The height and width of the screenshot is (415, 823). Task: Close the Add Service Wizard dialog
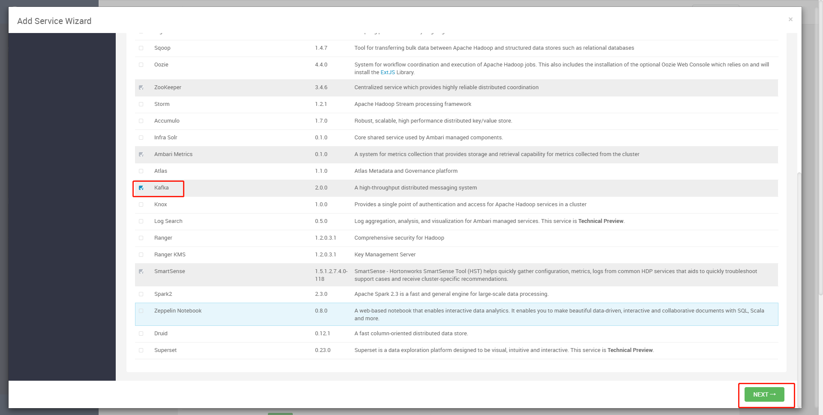tap(790, 19)
